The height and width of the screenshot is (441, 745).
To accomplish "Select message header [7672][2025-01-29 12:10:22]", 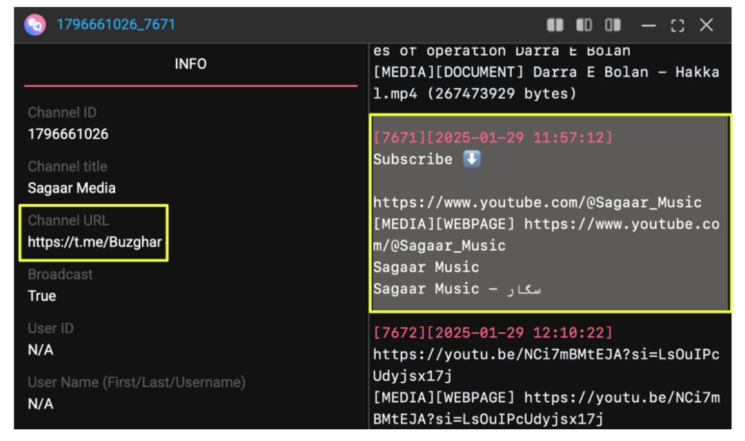I will (493, 333).
